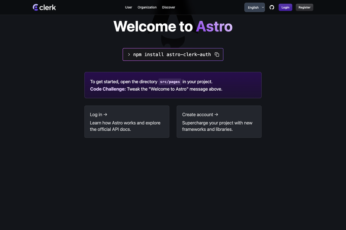Click 'Supercharge your project' description
The height and width of the screenshot is (230, 346).
point(217,126)
